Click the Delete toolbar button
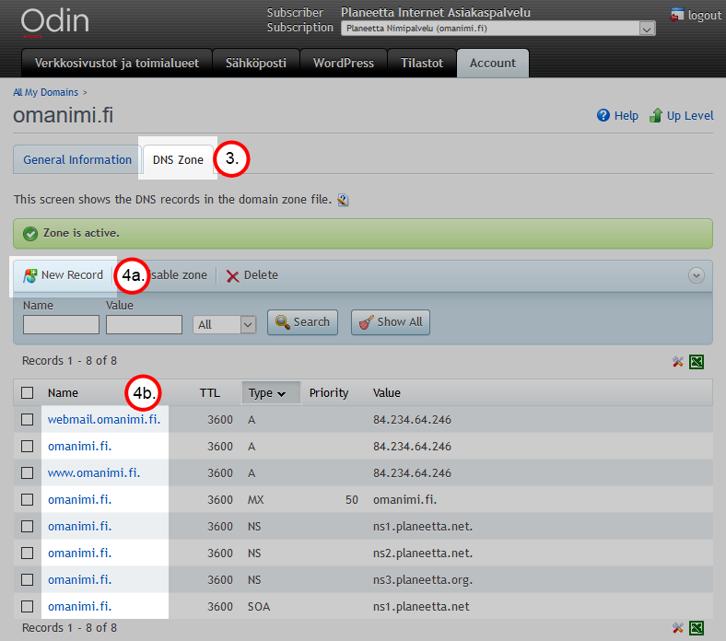Viewport: 726px width, 641px height. point(252,275)
